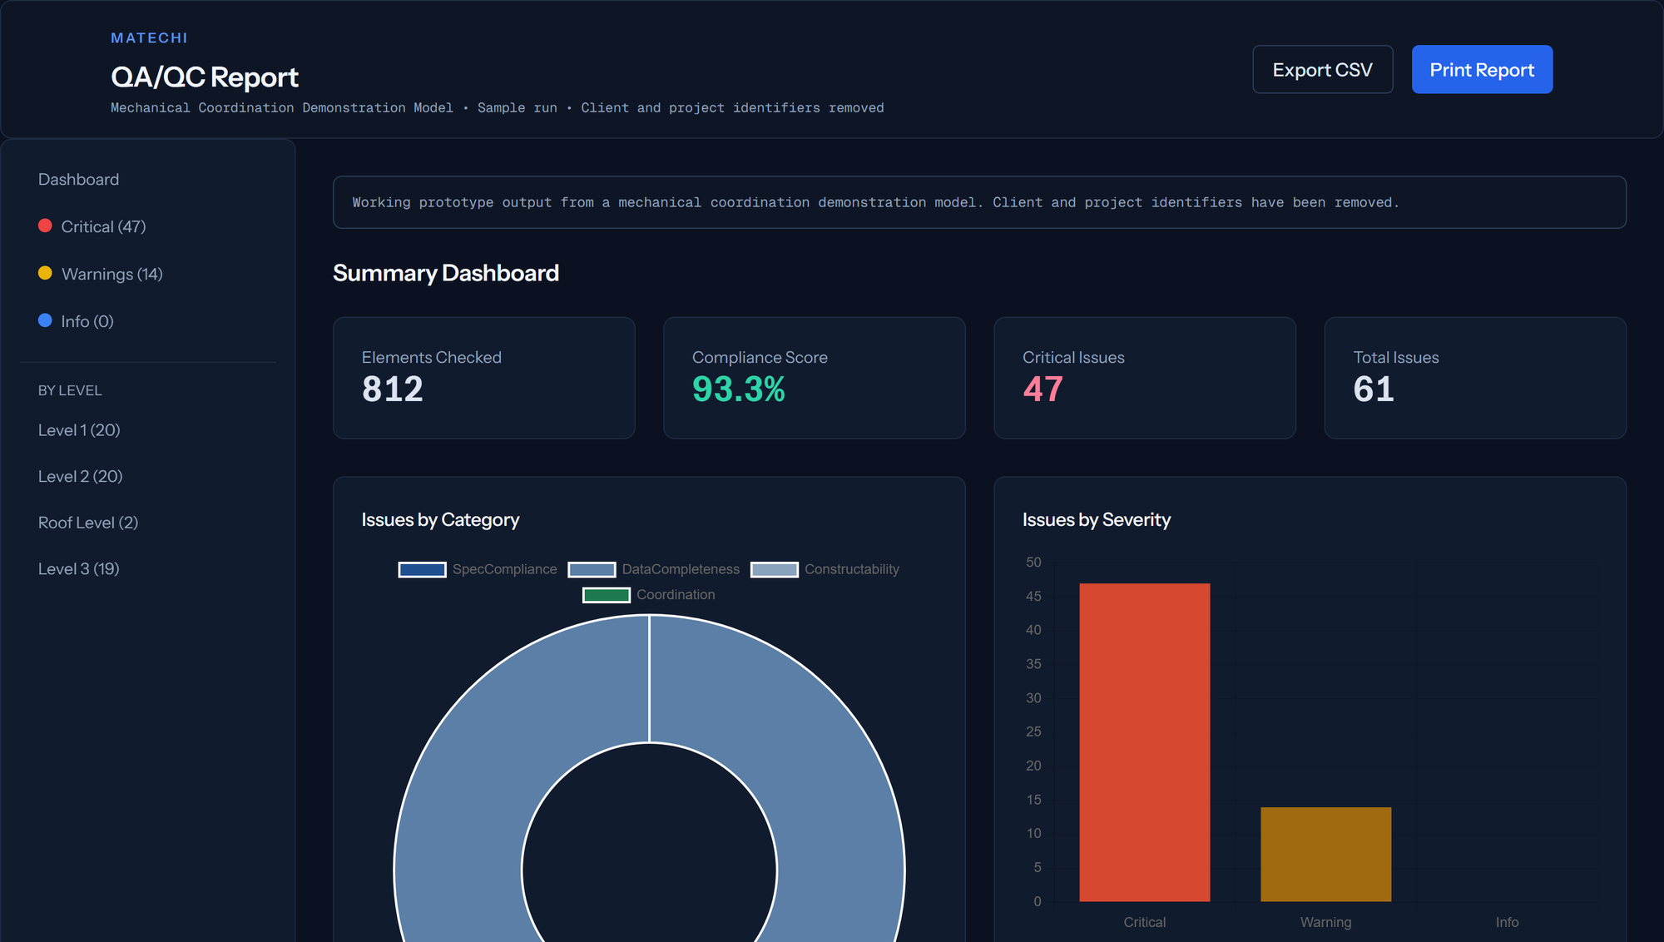Click the Info axis label in chart
Screen dimensions: 1664x942
[x=1507, y=922]
